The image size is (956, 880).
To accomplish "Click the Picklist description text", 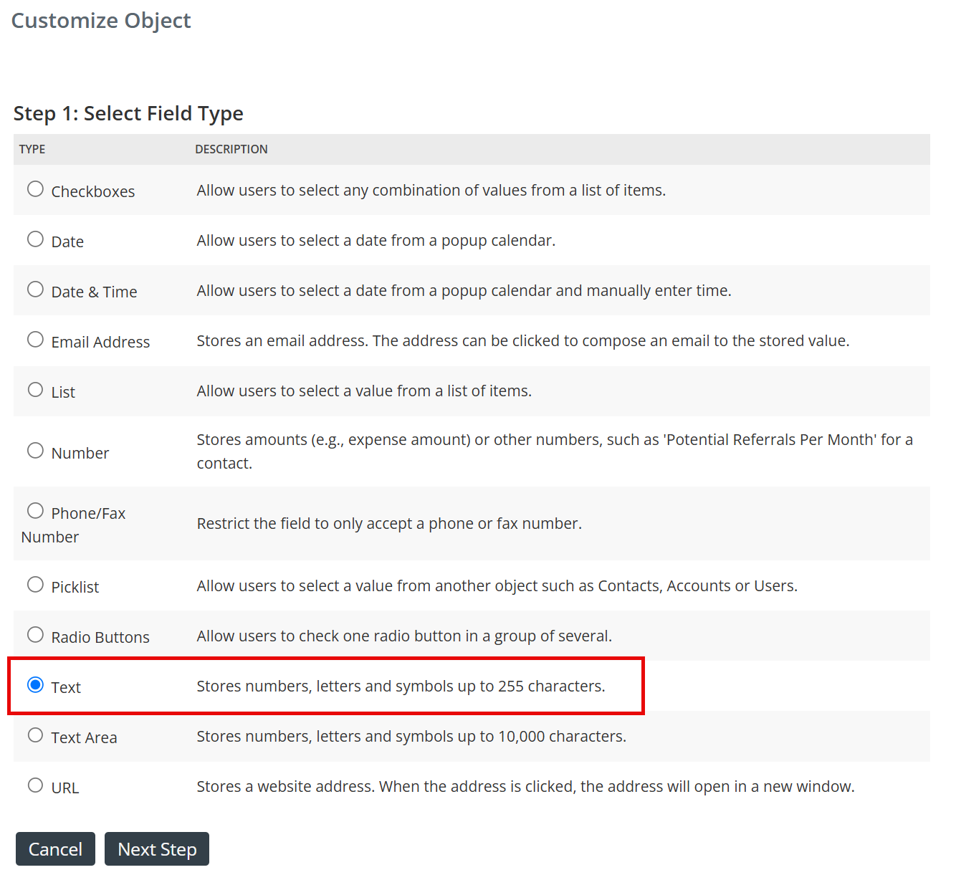I will 497,585.
